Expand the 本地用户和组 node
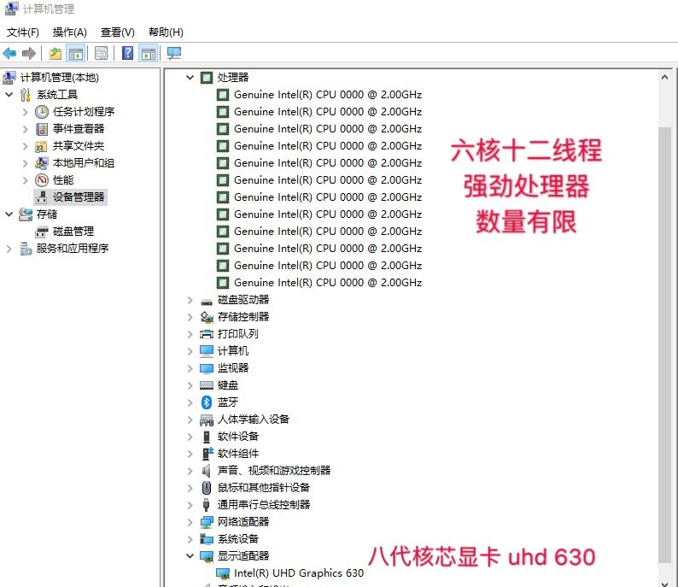The width and height of the screenshot is (678, 587). click(25, 163)
